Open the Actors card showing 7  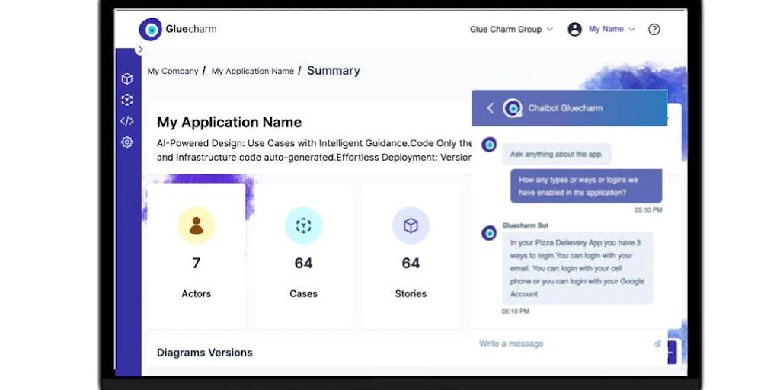(x=197, y=255)
